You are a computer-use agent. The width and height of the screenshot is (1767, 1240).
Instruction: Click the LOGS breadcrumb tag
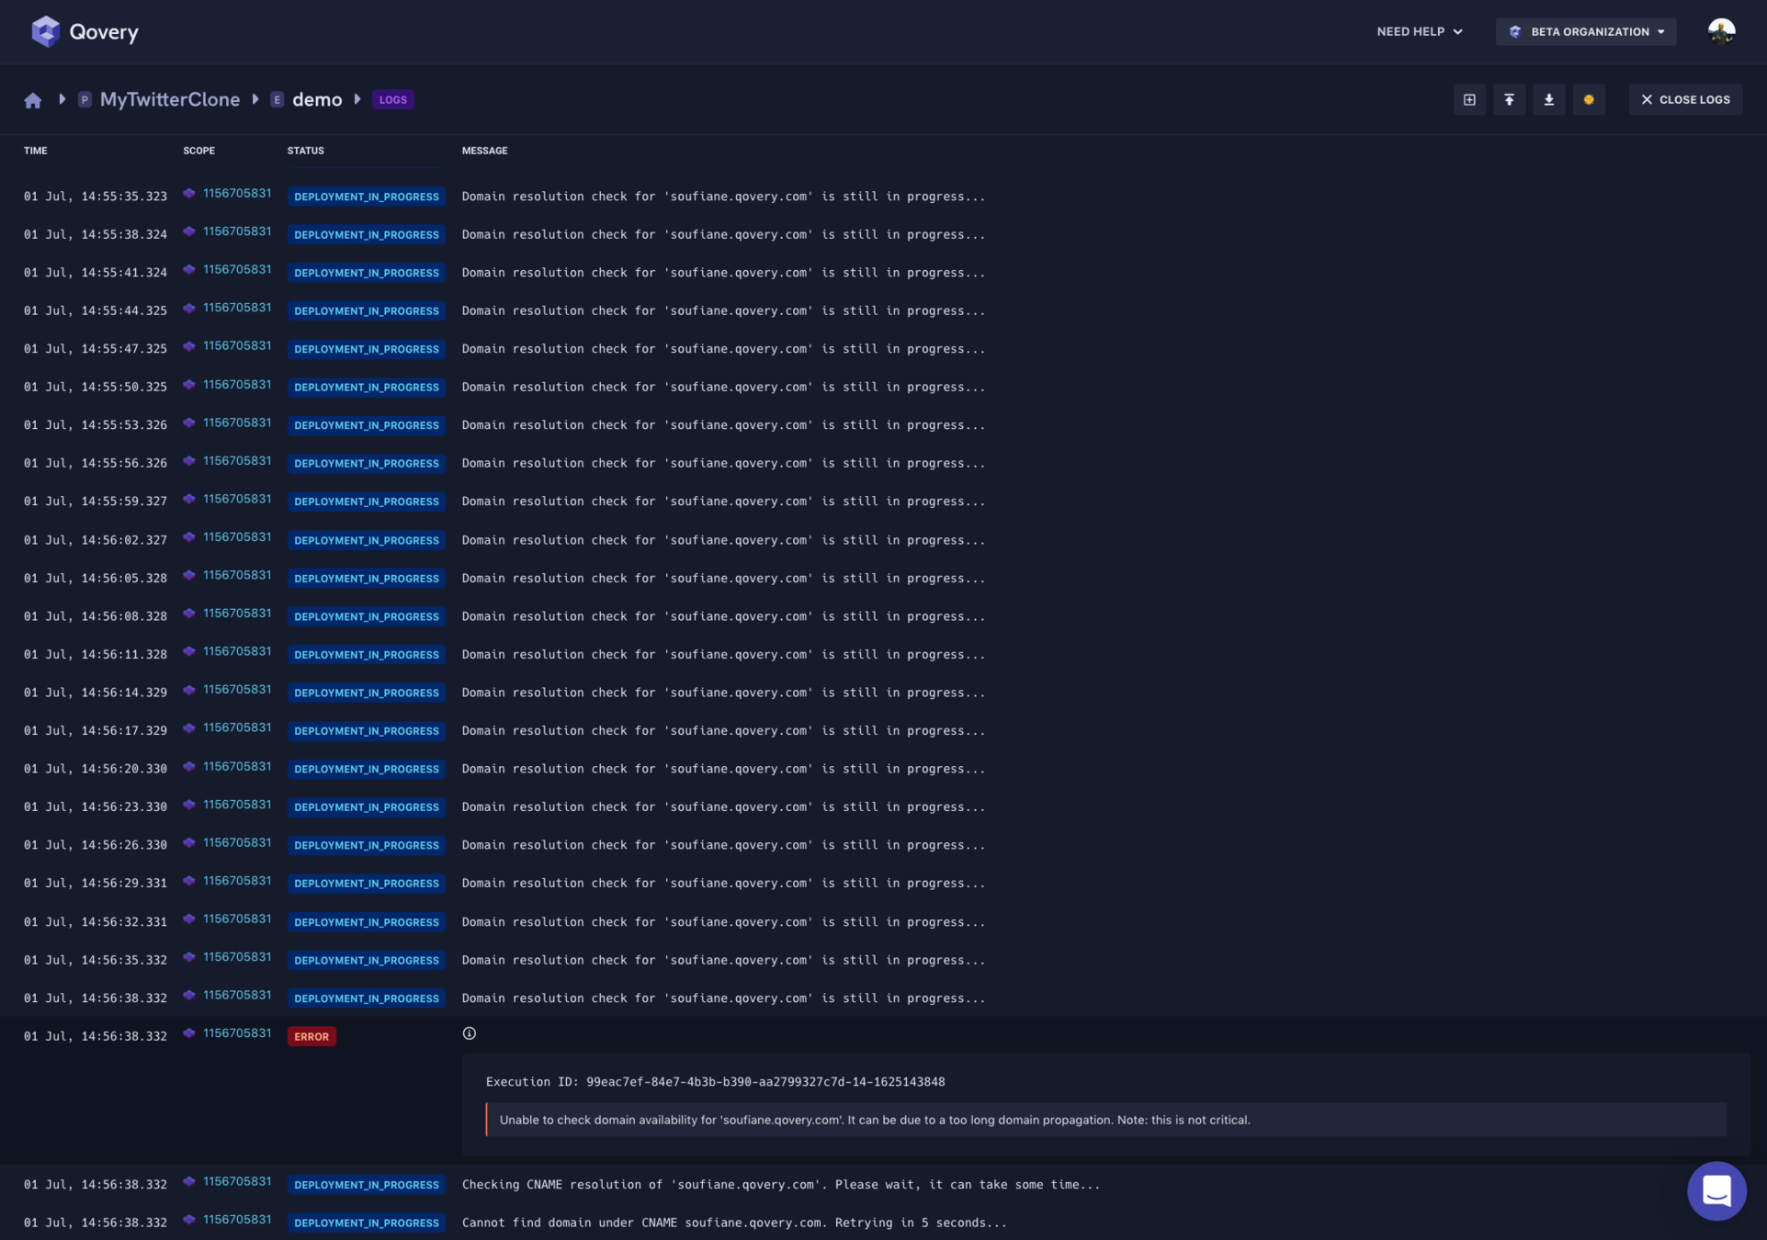[x=392, y=99]
